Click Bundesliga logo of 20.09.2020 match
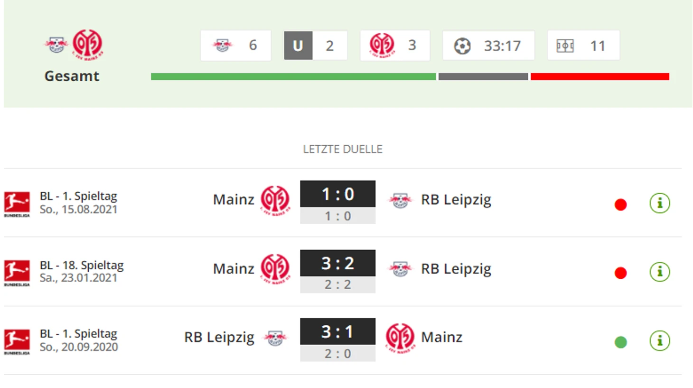 [x=17, y=341]
